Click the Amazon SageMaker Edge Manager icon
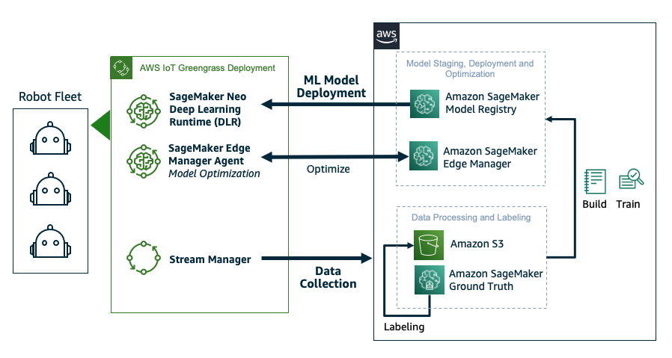672x358 pixels. pos(424,156)
